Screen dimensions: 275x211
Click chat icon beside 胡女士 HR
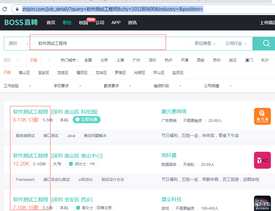point(71,164)
